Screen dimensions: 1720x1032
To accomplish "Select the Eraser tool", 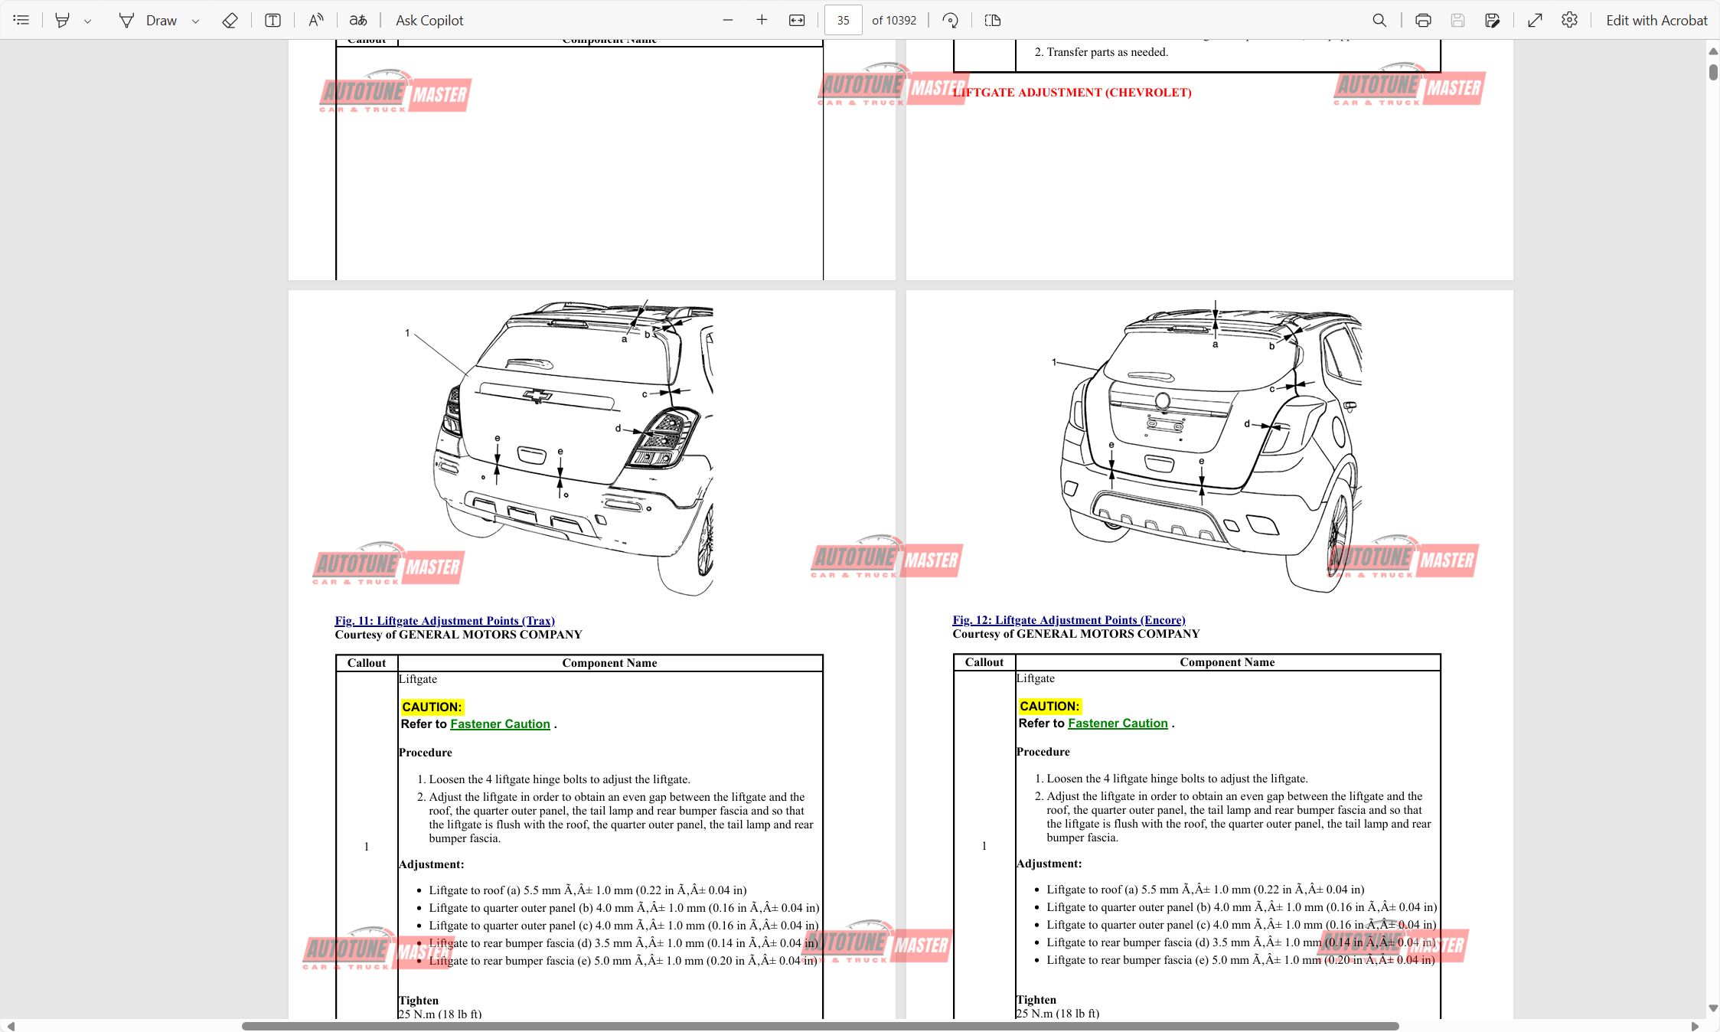I will (x=230, y=21).
